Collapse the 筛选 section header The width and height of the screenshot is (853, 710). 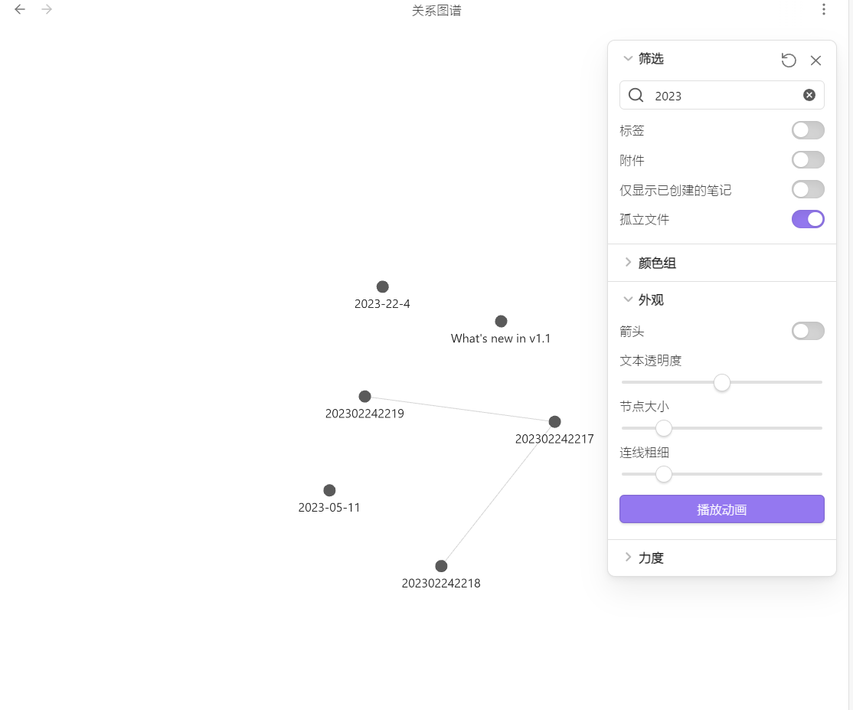point(628,58)
